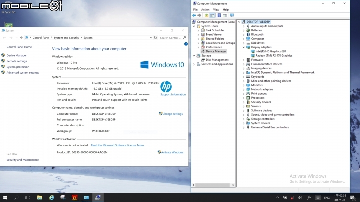Collapse the Display adapters node
This screenshot has height=202, width=360.
coord(244,47)
